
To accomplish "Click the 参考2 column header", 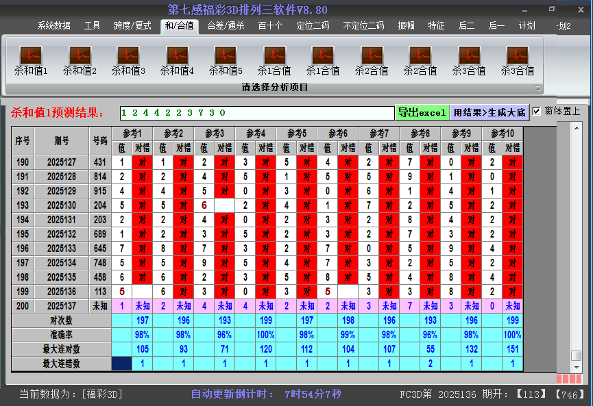I will (173, 134).
